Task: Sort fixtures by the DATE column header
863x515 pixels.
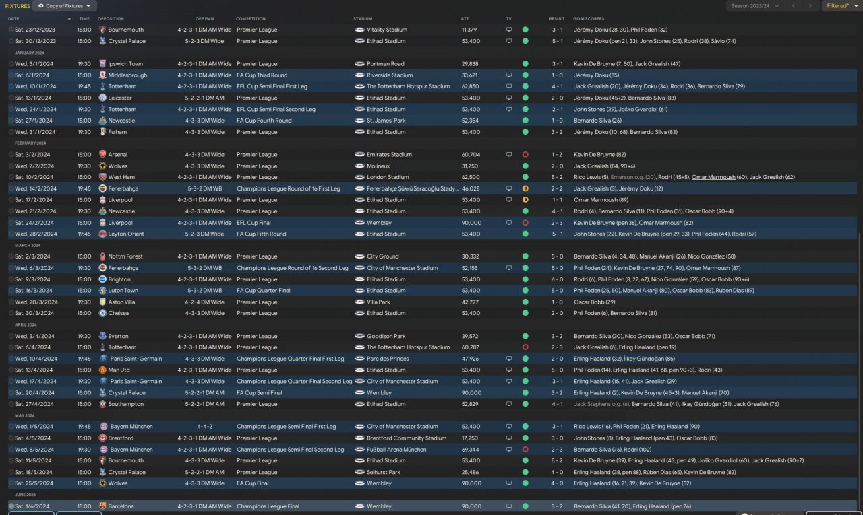Action: 13,19
